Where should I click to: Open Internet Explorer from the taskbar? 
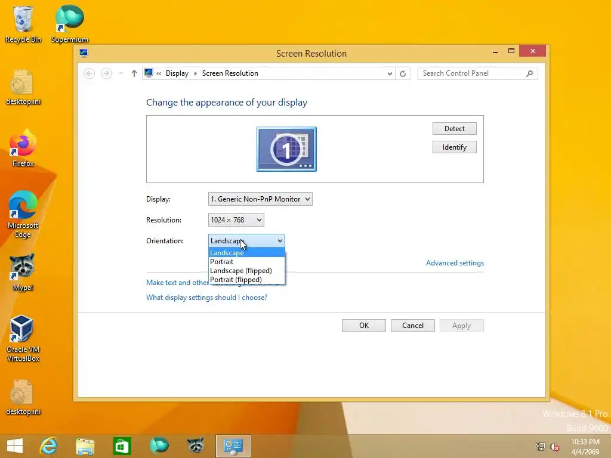pyautogui.click(x=49, y=446)
